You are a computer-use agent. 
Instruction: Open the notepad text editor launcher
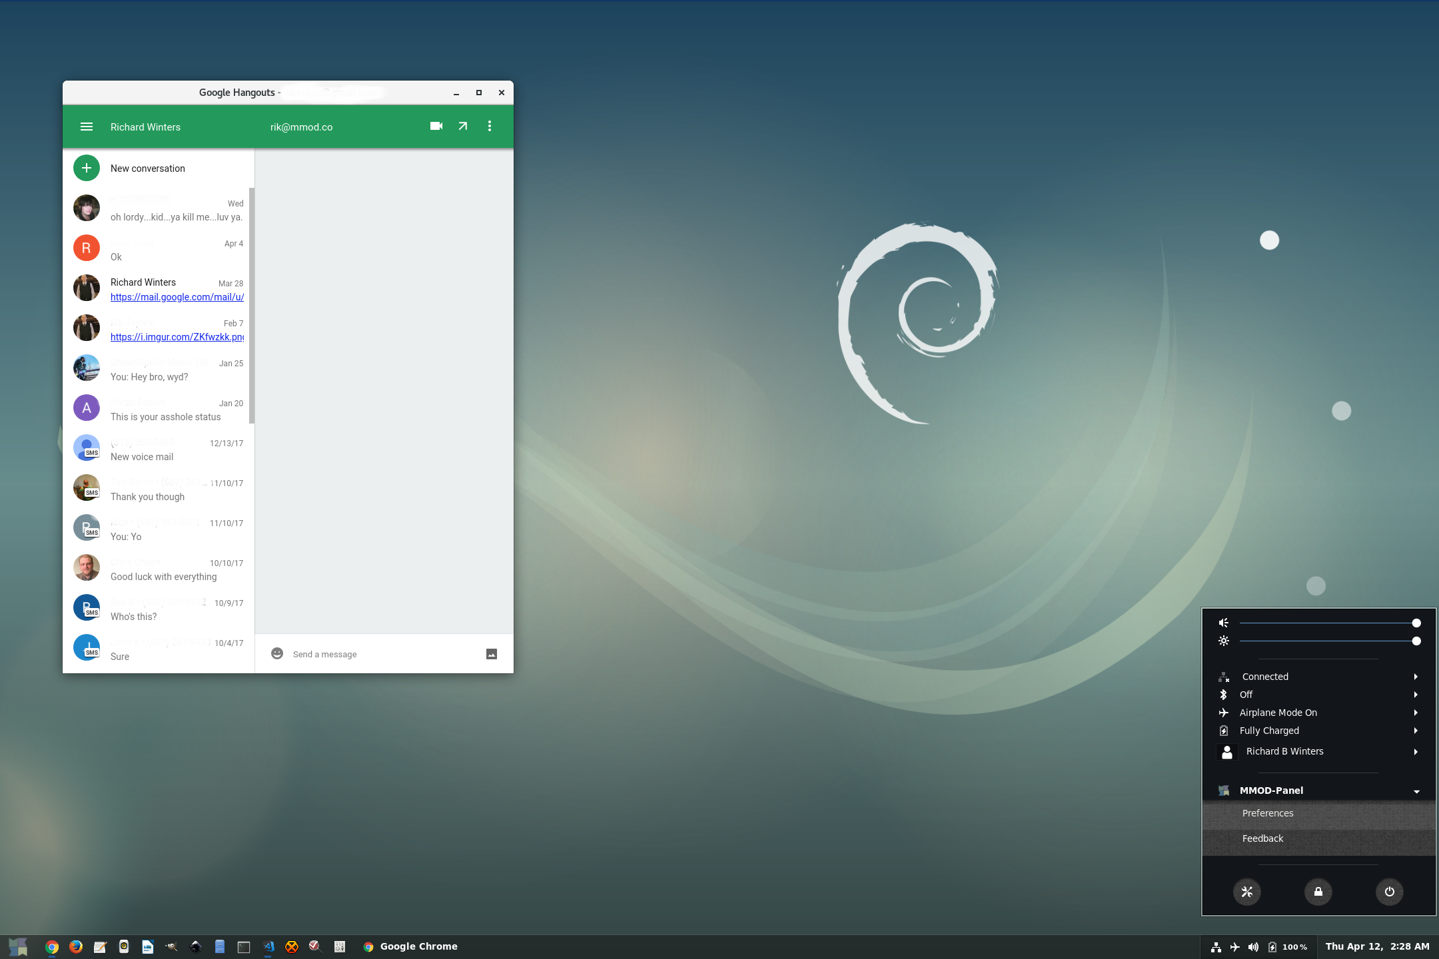coord(100,946)
